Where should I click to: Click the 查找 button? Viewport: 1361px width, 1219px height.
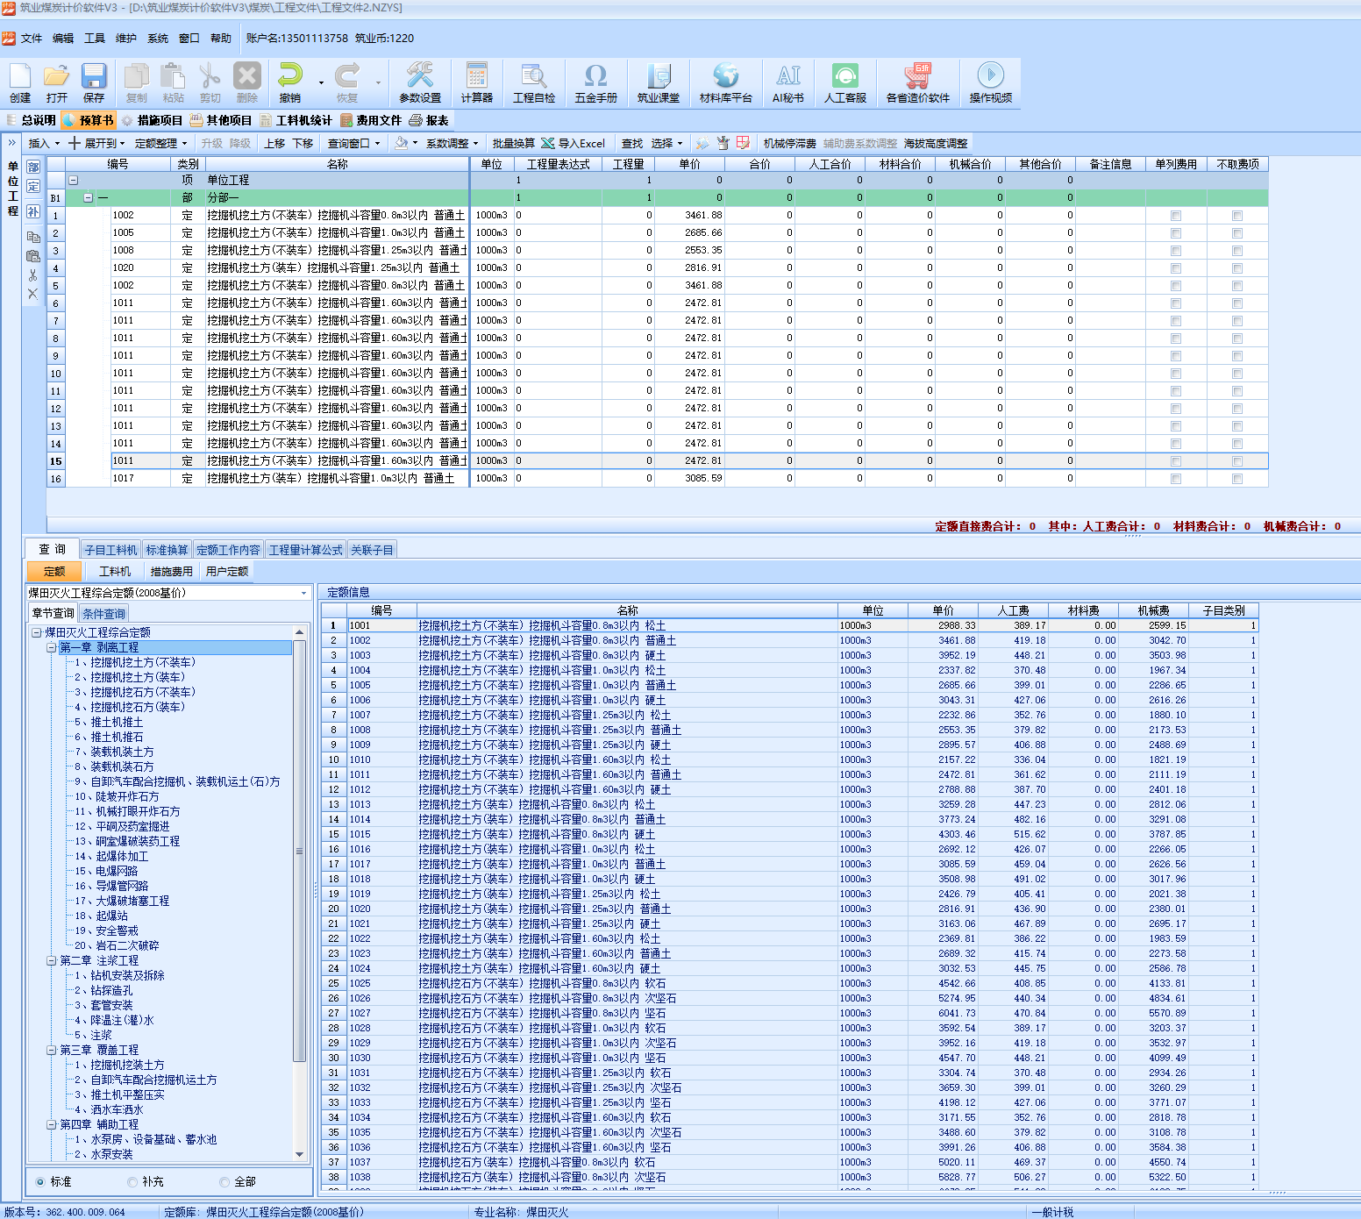(632, 143)
